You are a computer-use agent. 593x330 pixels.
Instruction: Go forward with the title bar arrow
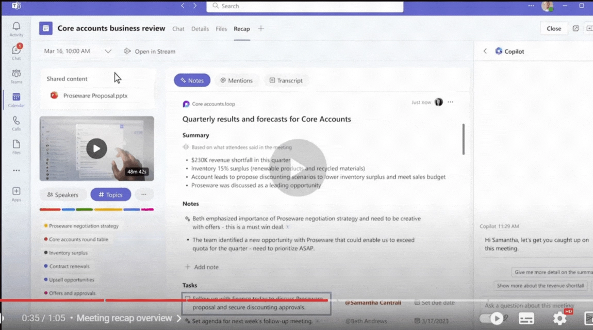point(195,6)
